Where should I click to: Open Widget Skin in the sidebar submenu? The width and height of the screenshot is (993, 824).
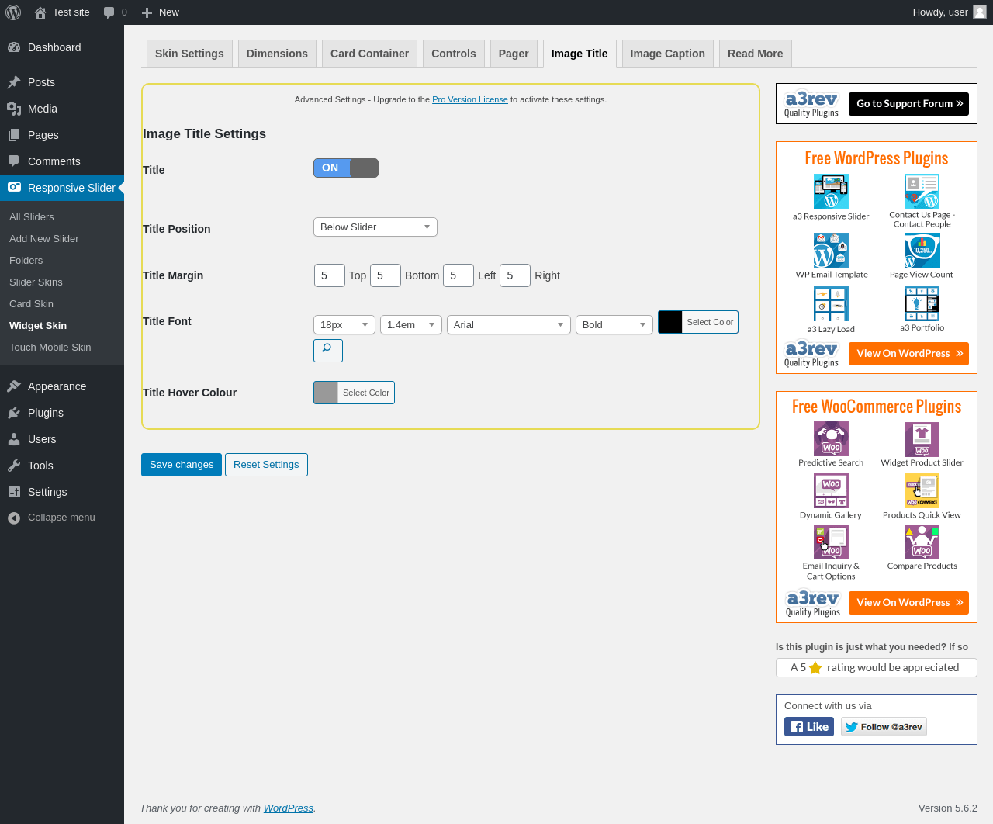point(38,326)
